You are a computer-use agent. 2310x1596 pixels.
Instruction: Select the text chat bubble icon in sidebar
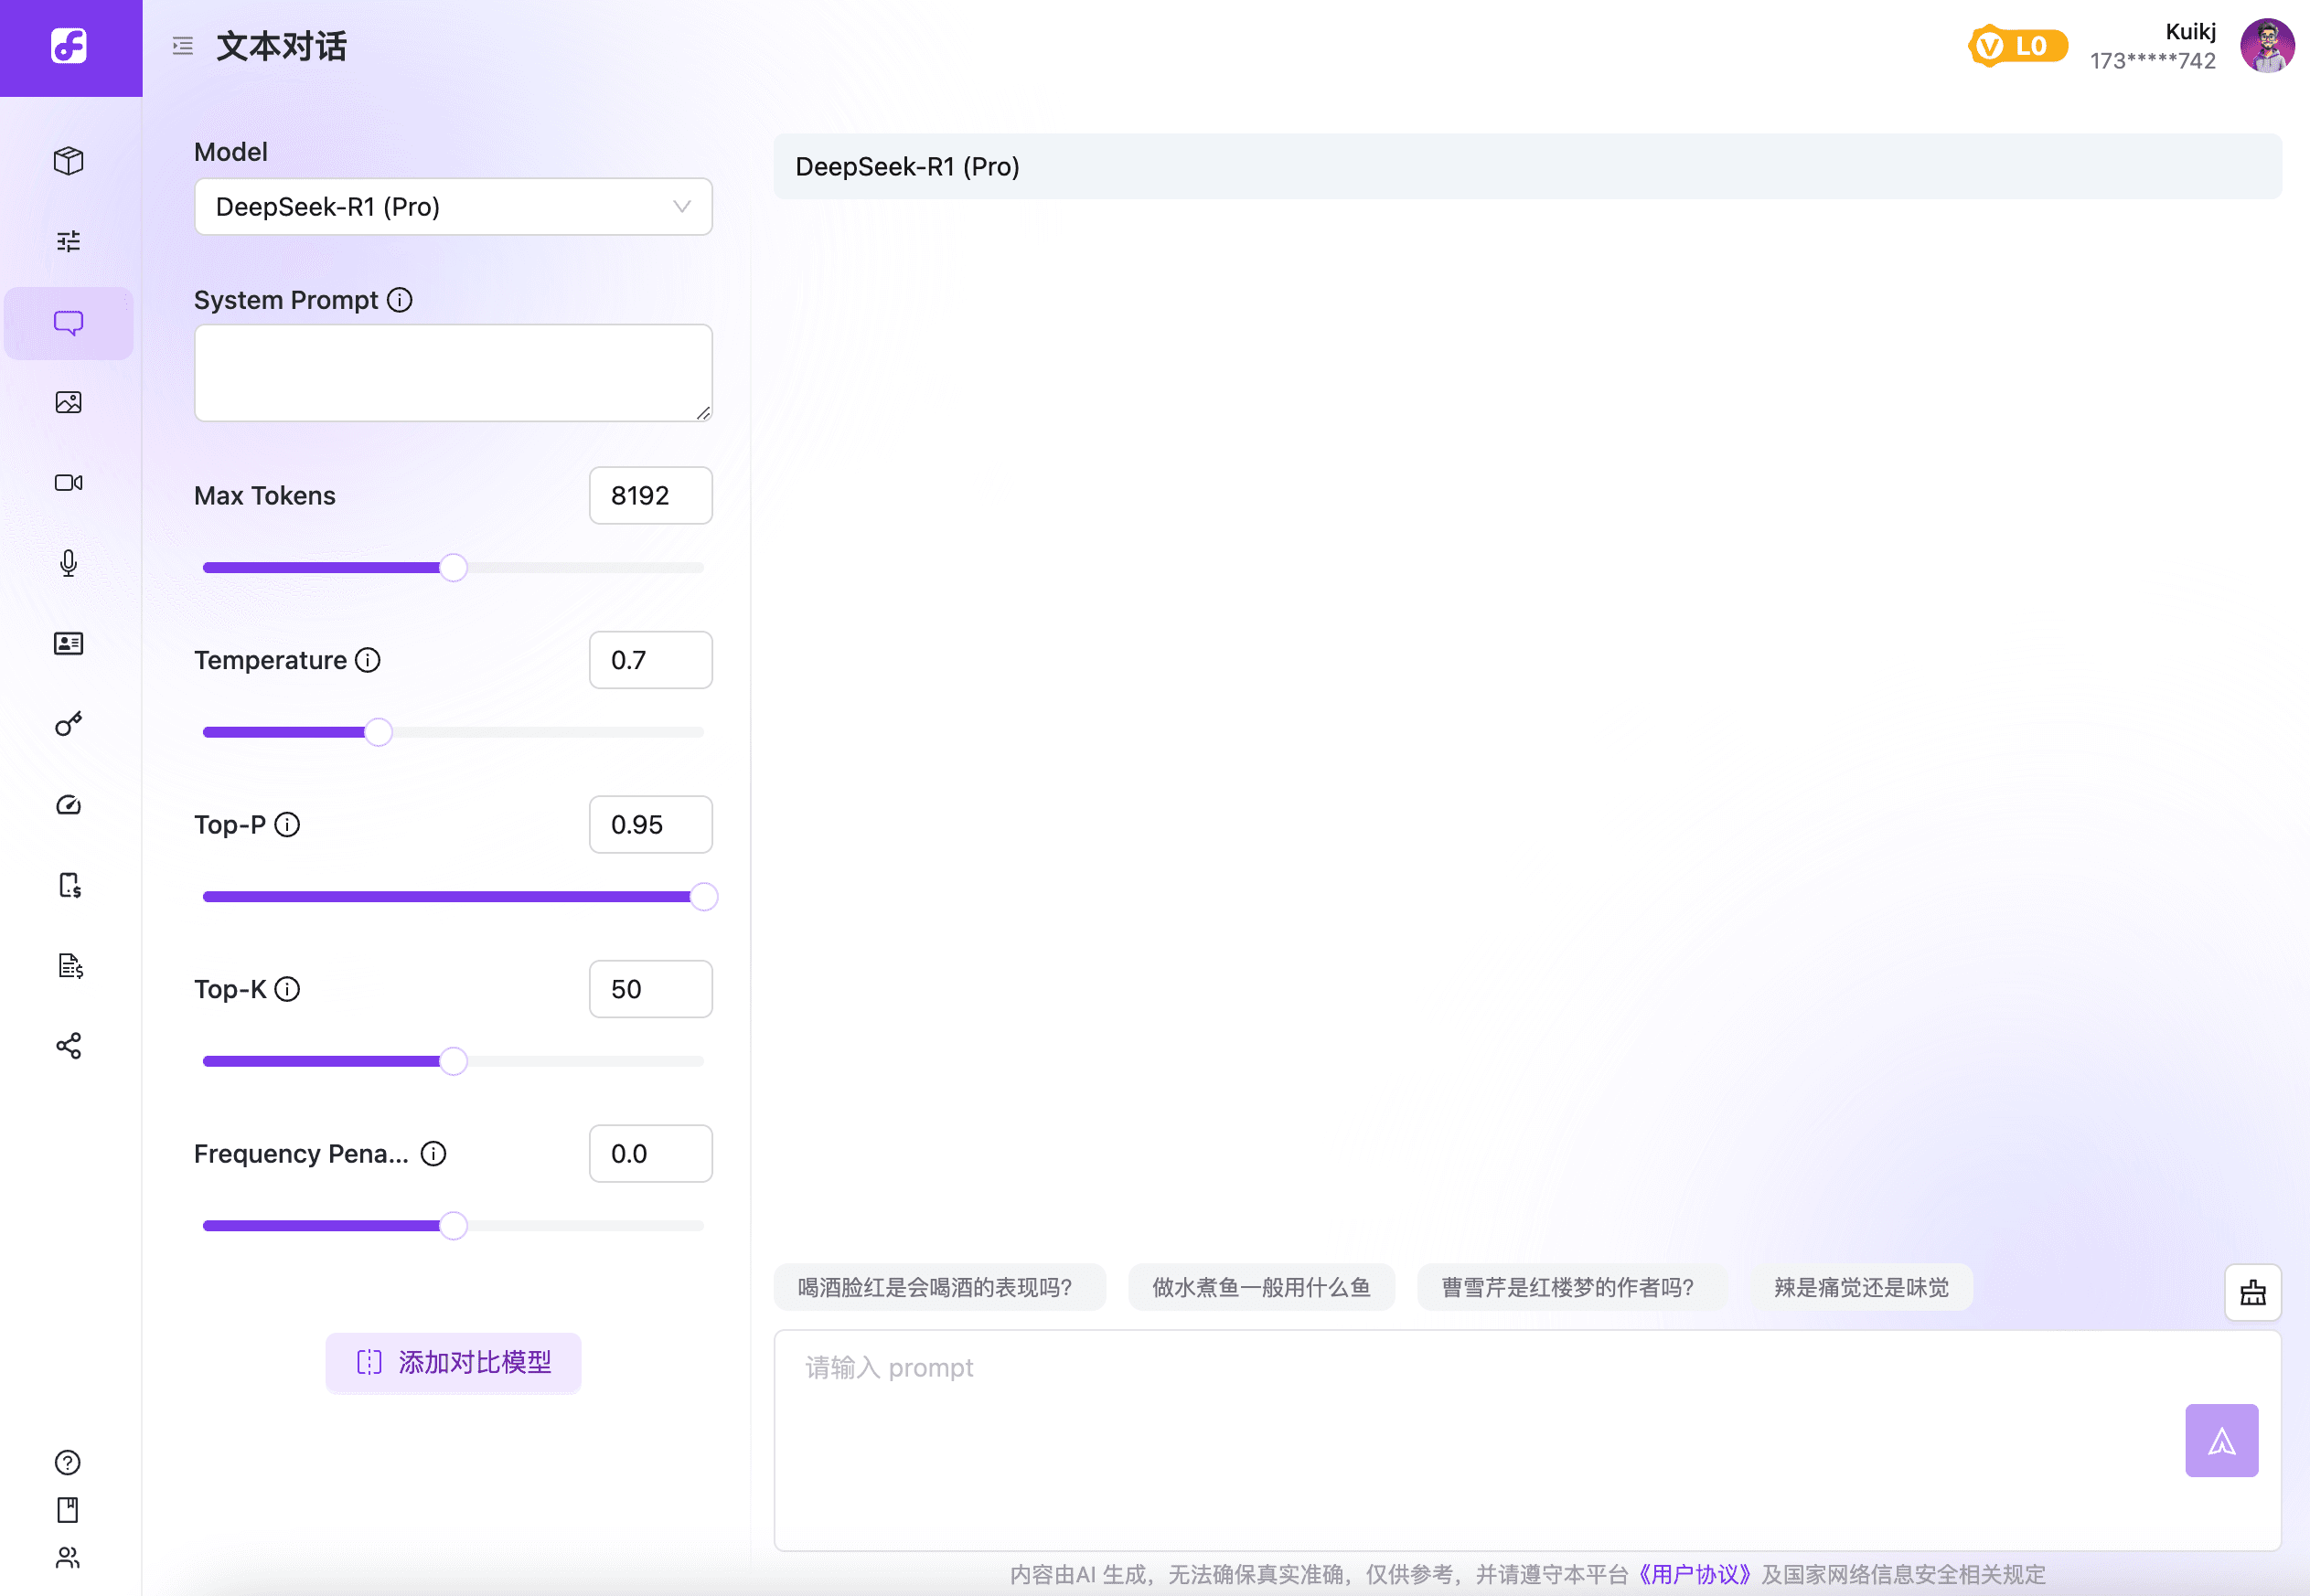(68, 323)
